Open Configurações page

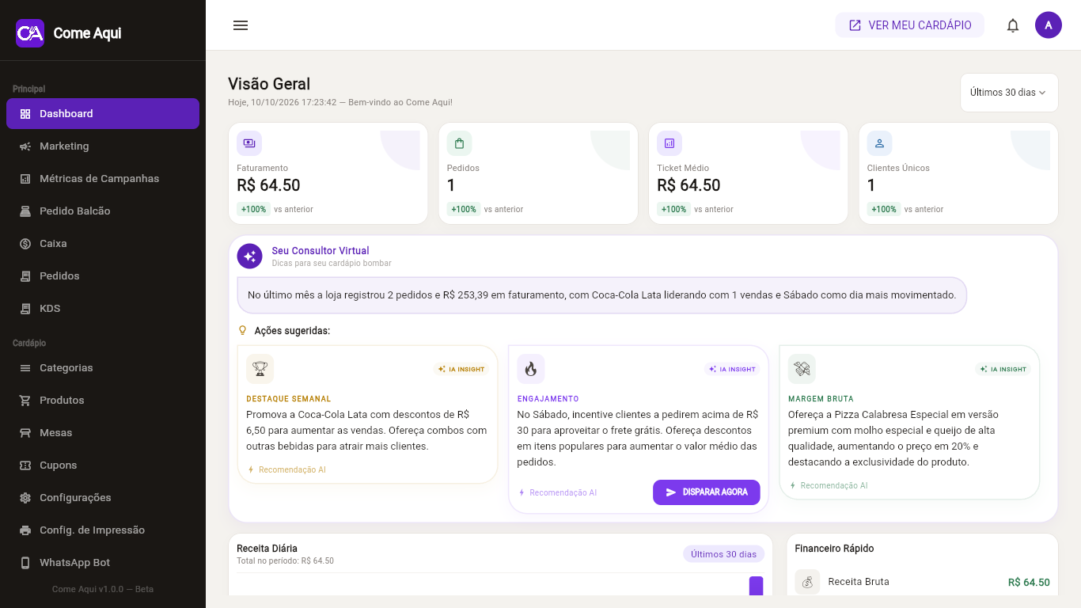pyautogui.click(x=103, y=497)
